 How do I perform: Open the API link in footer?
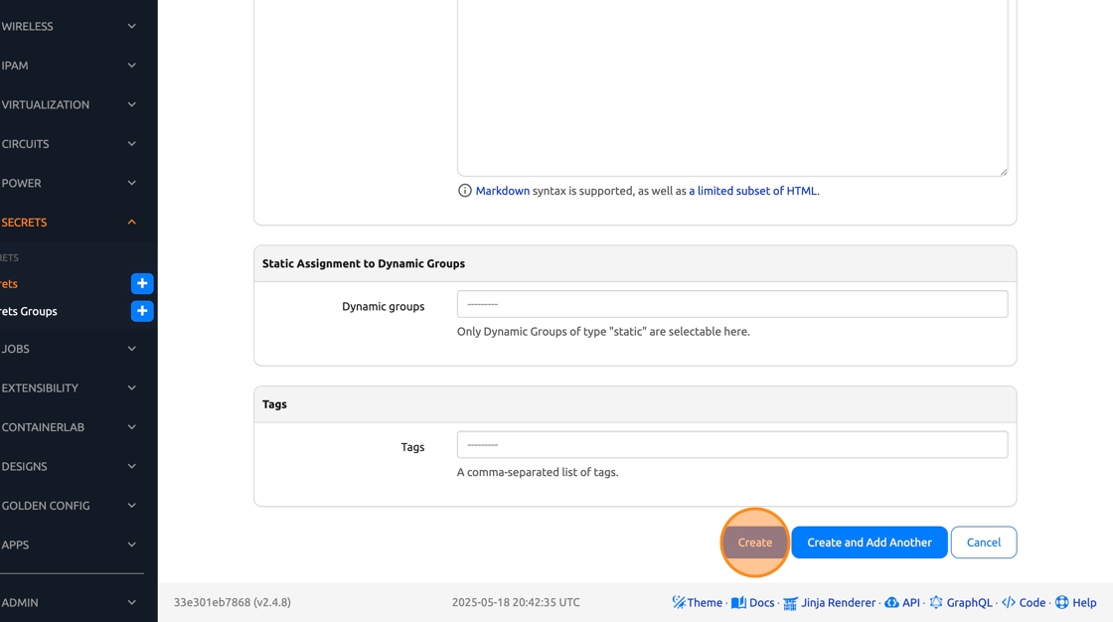pos(902,602)
